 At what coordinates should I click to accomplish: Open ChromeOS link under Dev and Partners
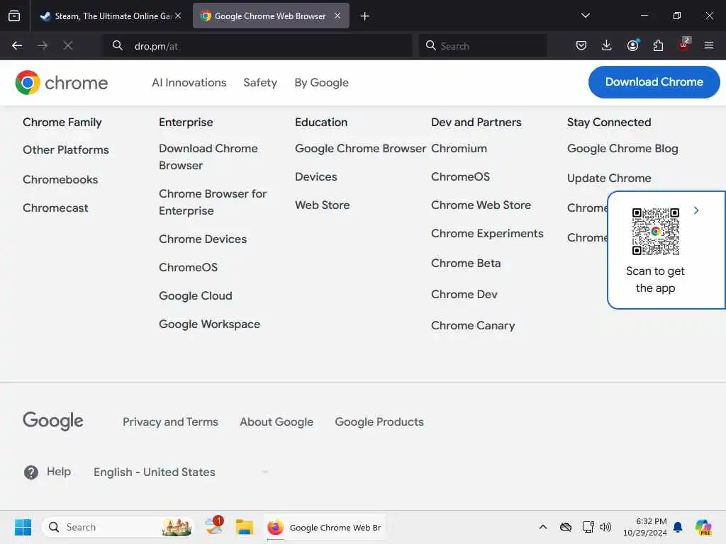pyautogui.click(x=460, y=176)
